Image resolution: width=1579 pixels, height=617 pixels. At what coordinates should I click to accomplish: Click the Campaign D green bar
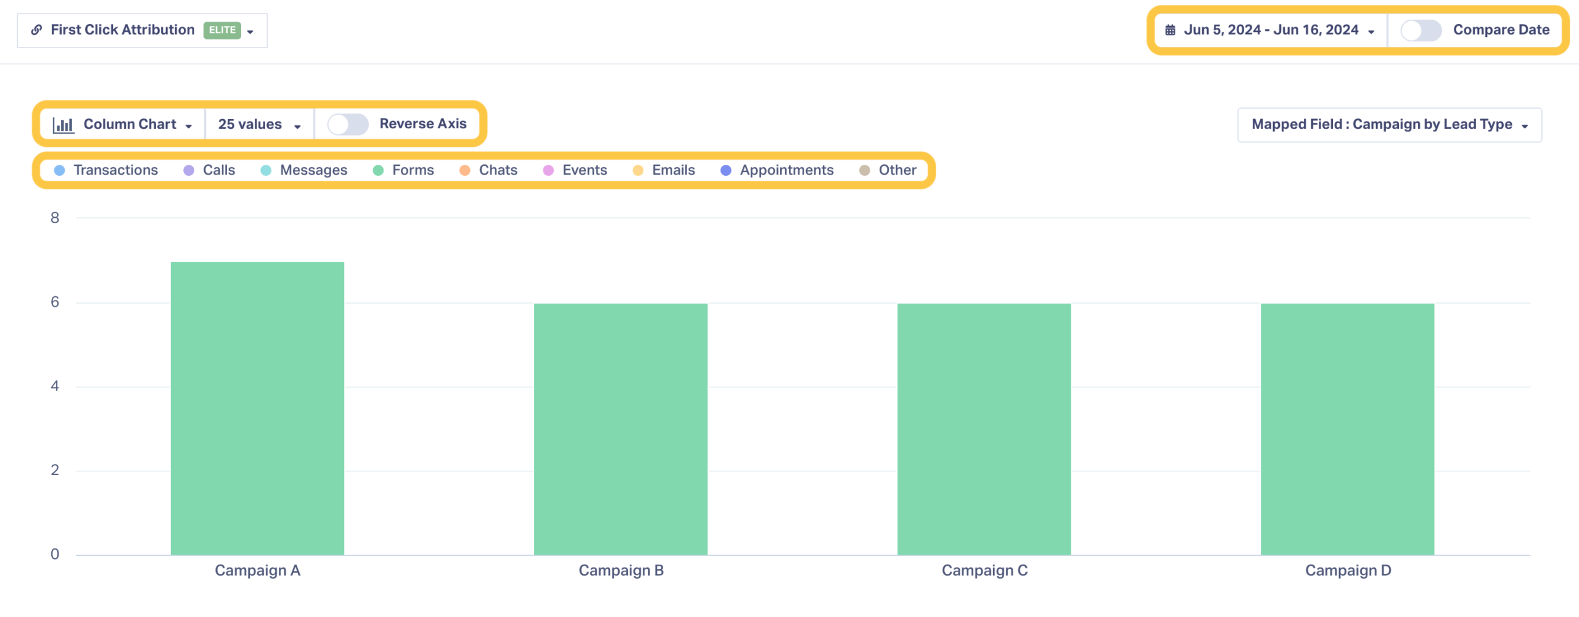tap(1347, 429)
